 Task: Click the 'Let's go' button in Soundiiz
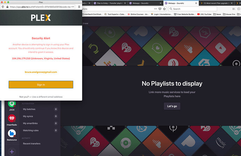pos(172,106)
